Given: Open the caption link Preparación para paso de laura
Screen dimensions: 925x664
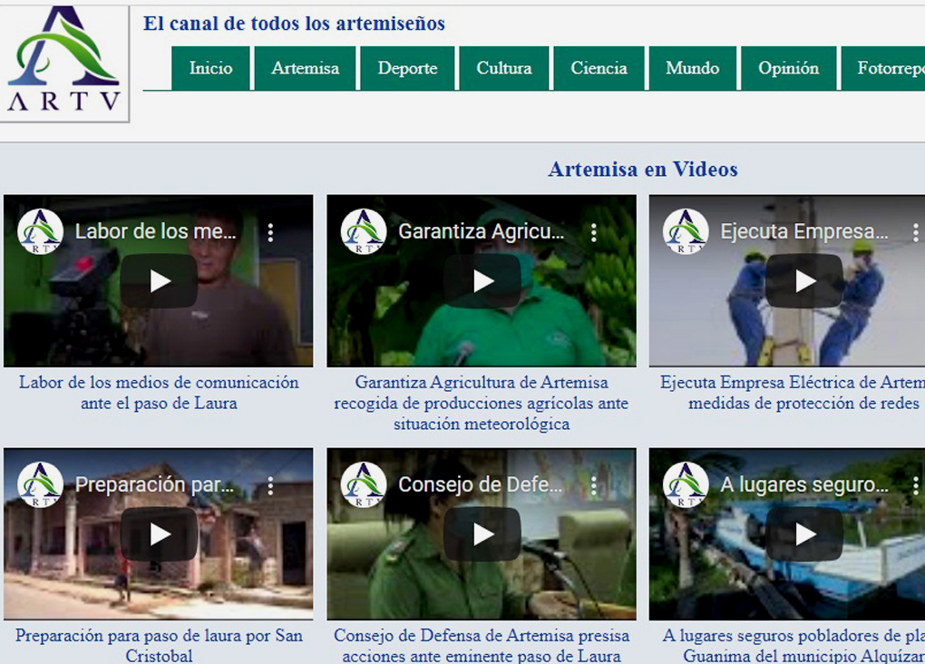Looking at the screenshot, I should click(160, 635).
